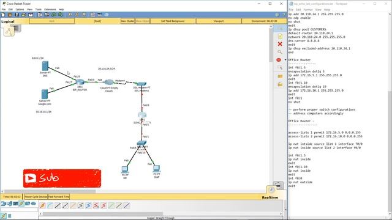Select the red Draw Shape tool
This screenshot has height=220, width=392.
point(279,60)
